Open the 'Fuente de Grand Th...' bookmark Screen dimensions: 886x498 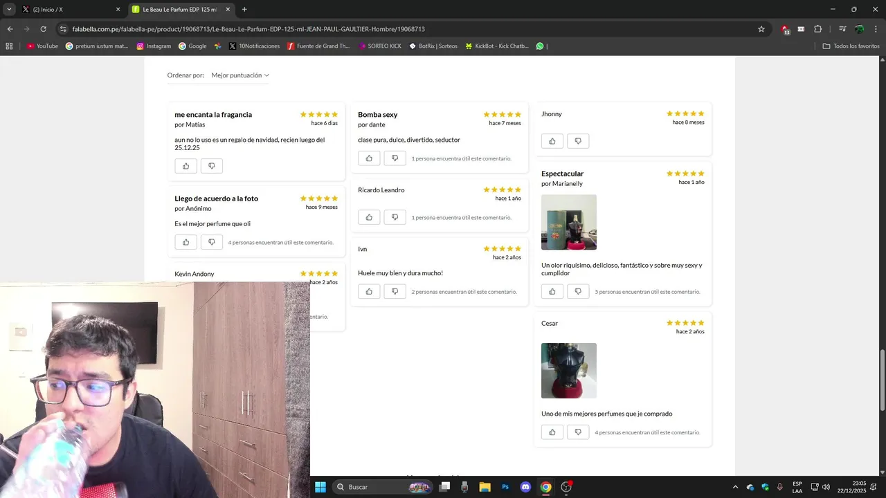click(x=318, y=46)
